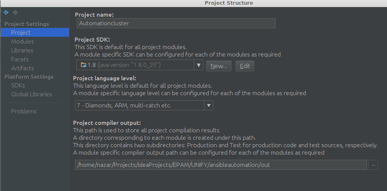This screenshot has width=387, height=191.
Task: Click the Edit SDK button
Action: (x=245, y=66)
